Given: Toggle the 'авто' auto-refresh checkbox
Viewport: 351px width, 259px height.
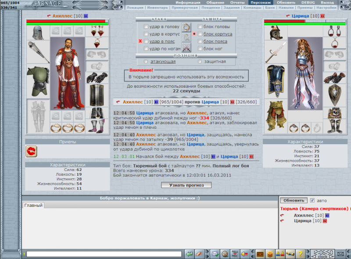Looking at the screenshot, I should (x=312, y=200).
